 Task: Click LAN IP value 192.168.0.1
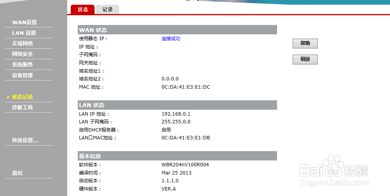pos(176,114)
